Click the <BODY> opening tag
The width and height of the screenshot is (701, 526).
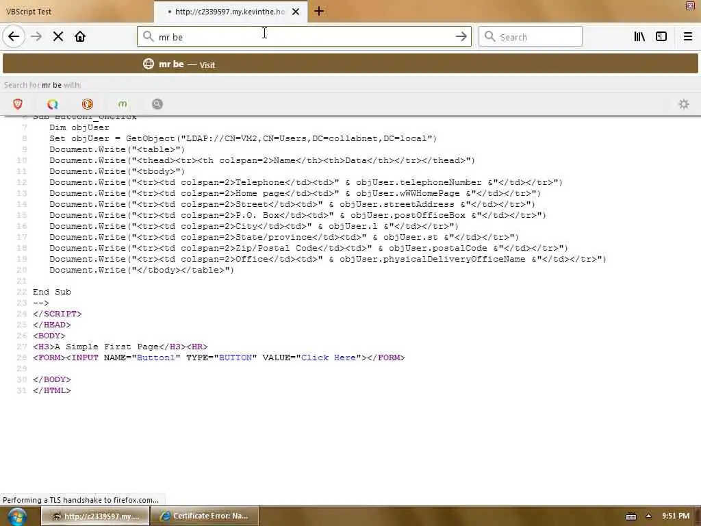(49, 336)
